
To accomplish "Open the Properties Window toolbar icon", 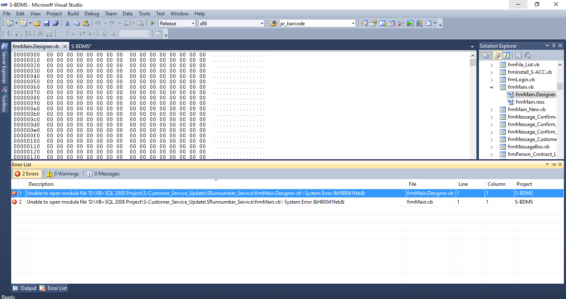I will 374,23.
